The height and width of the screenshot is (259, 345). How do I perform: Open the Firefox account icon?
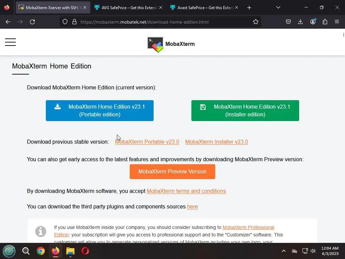click(x=313, y=22)
